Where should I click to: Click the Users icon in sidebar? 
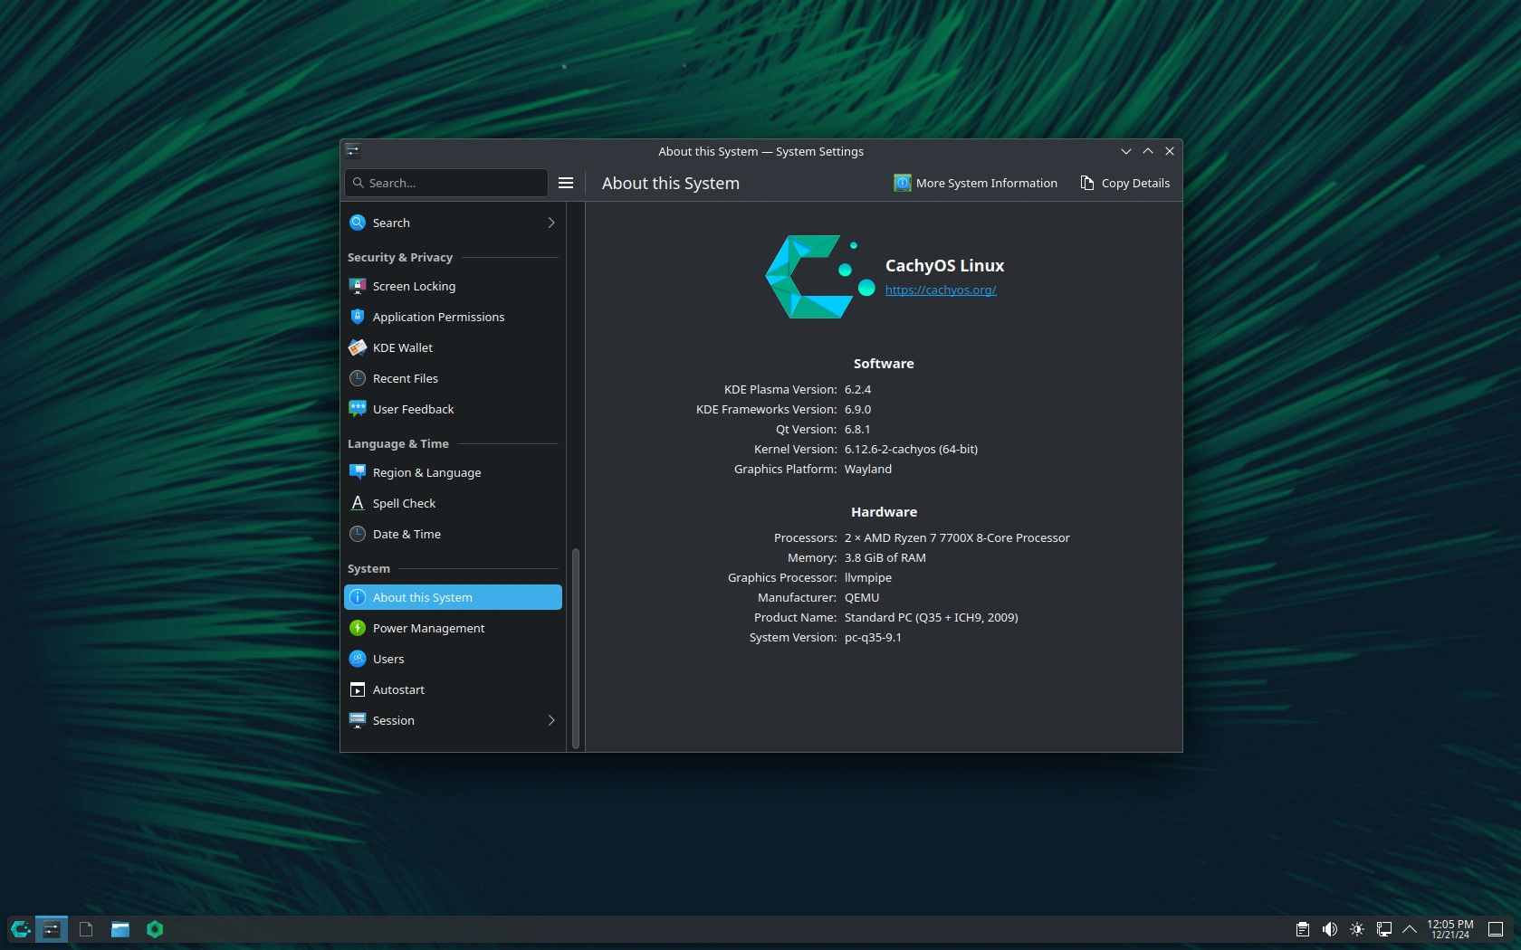pyautogui.click(x=358, y=659)
